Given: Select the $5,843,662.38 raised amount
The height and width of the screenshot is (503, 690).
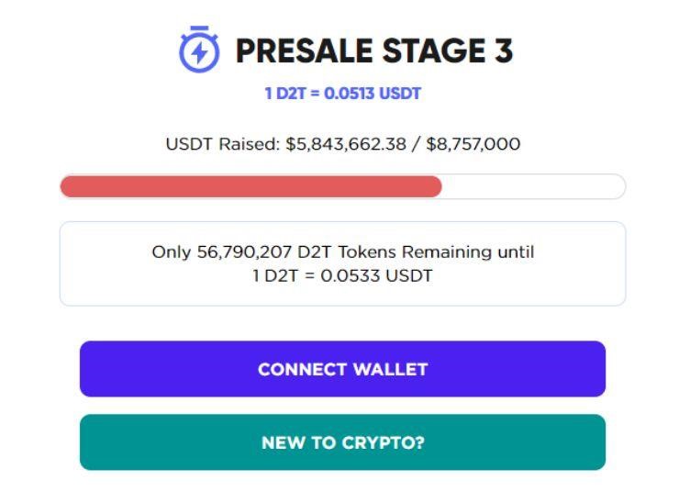Looking at the screenshot, I should pos(346,144).
